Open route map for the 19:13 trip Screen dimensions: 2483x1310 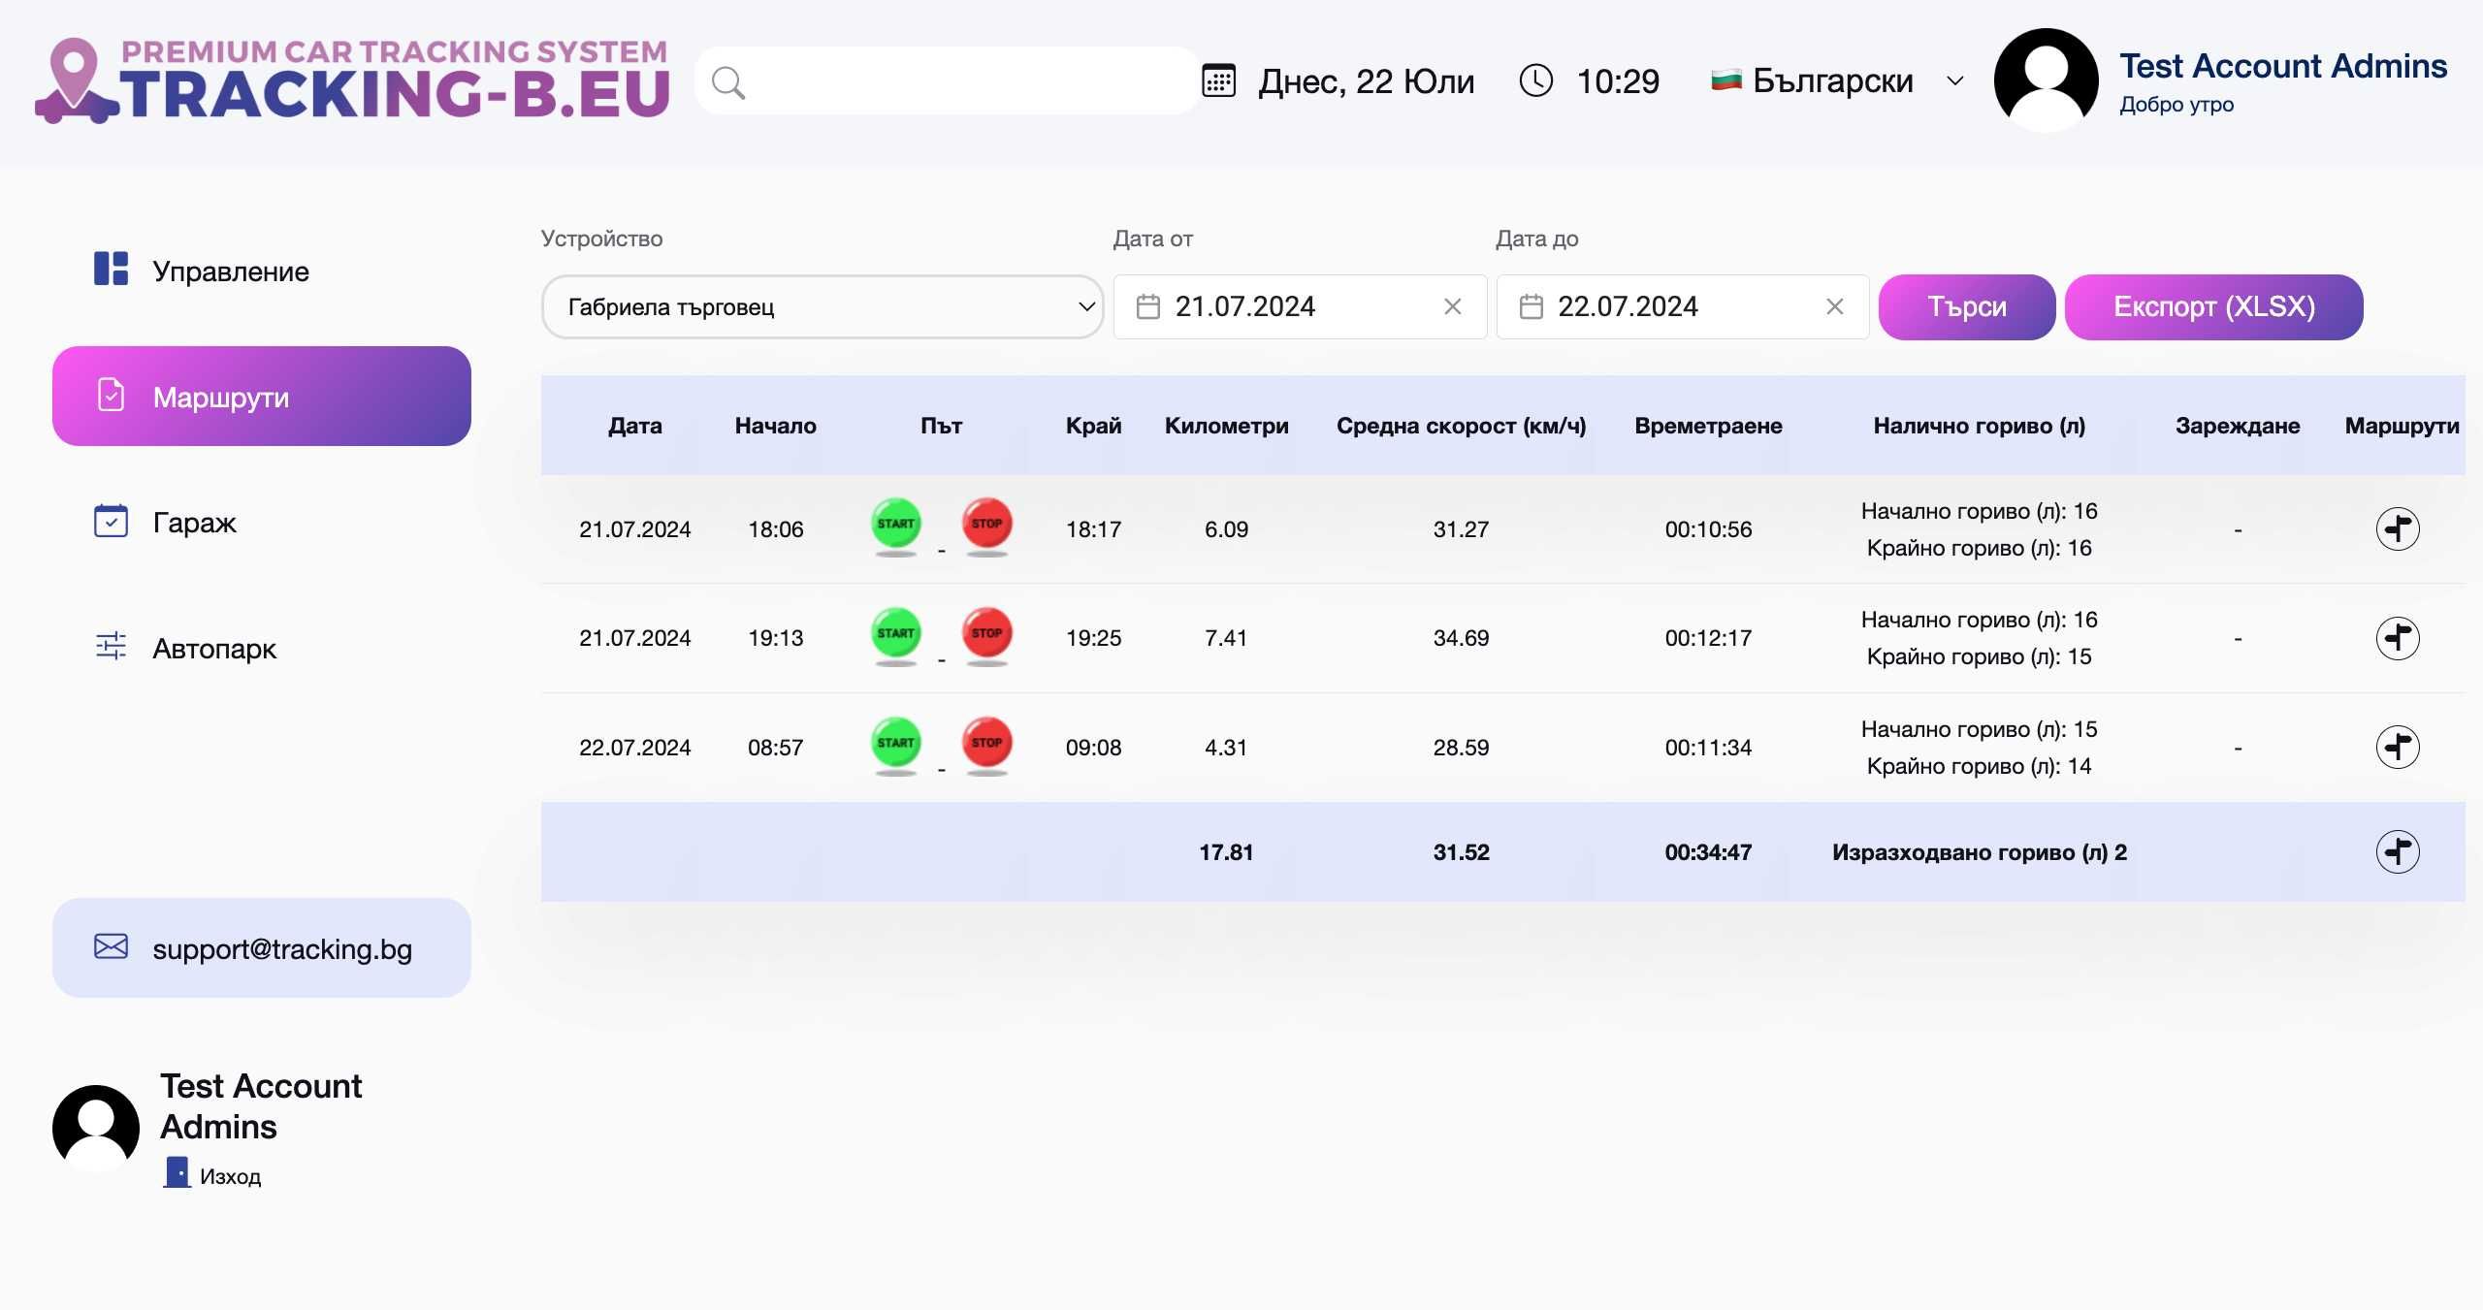pos(2397,638)
